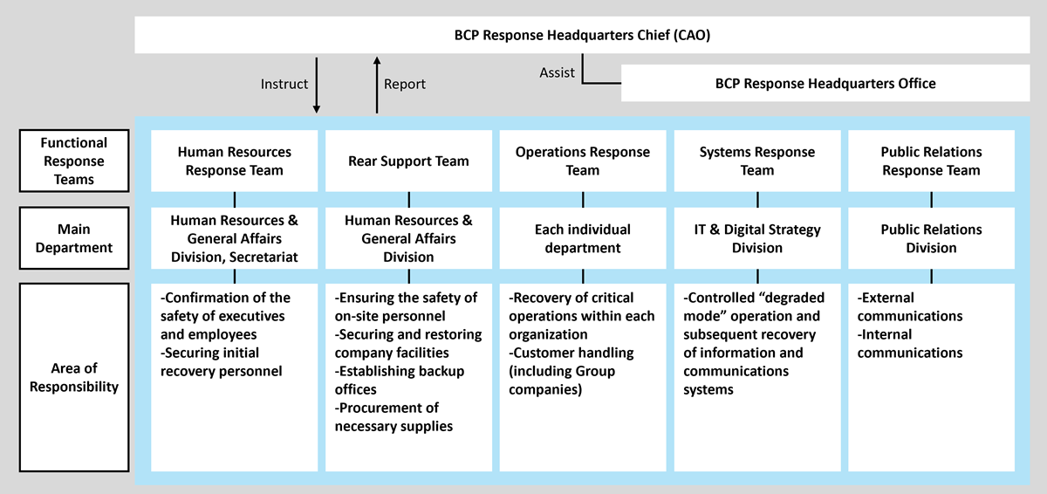
Task: Click Ensuring the safety of on-site personnel
Action: [x=406, y=307]
